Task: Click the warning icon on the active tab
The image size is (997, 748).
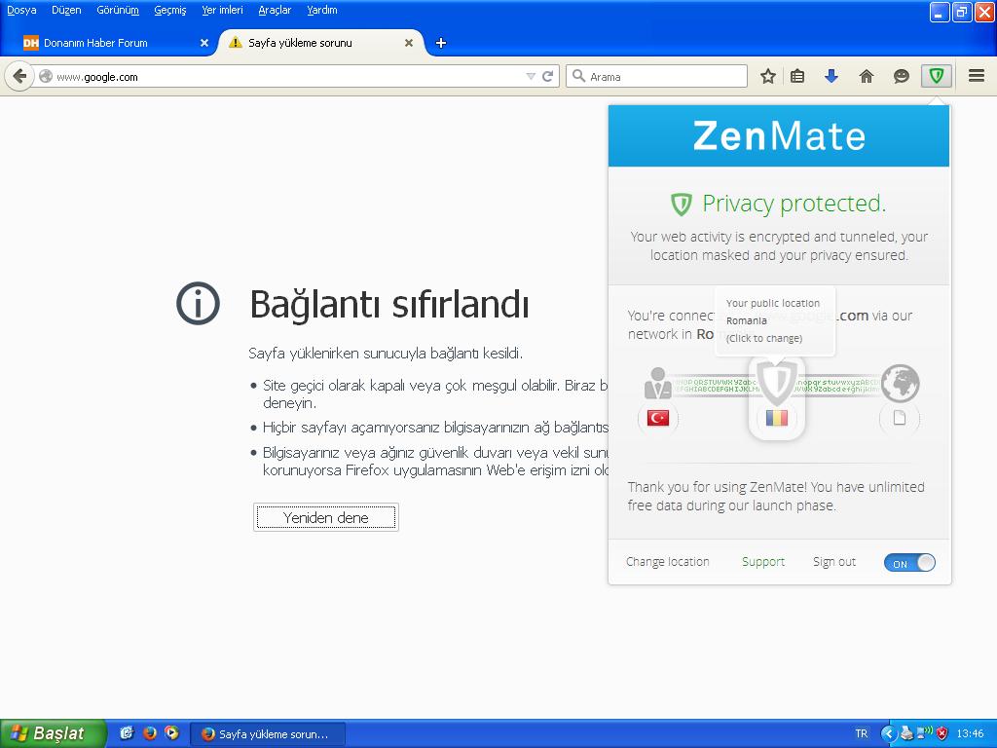Action: pos(236,43)
